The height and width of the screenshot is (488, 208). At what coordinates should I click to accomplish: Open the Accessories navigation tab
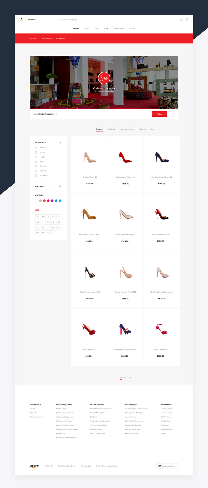(x=119, y=29)
